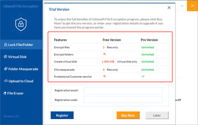This screenshot has width=198, height=125.
Task: Click Unlimited in the File masquerade row
Action: coord(148,70)
